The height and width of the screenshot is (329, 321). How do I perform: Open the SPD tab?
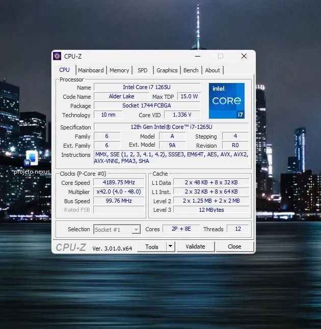point(143,70)
